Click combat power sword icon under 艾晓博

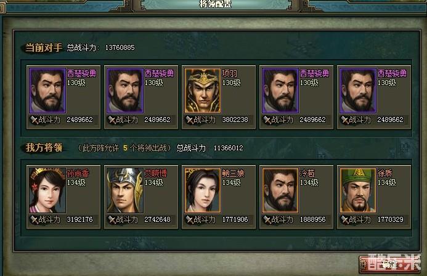pos(112,220)
